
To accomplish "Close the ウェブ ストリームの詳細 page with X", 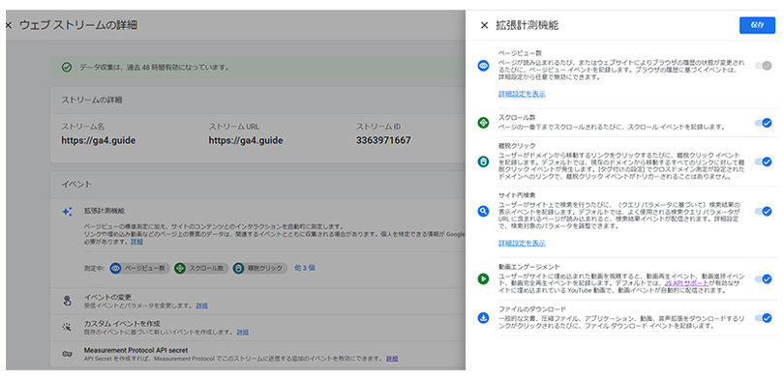I will click(x=8, y=25).
